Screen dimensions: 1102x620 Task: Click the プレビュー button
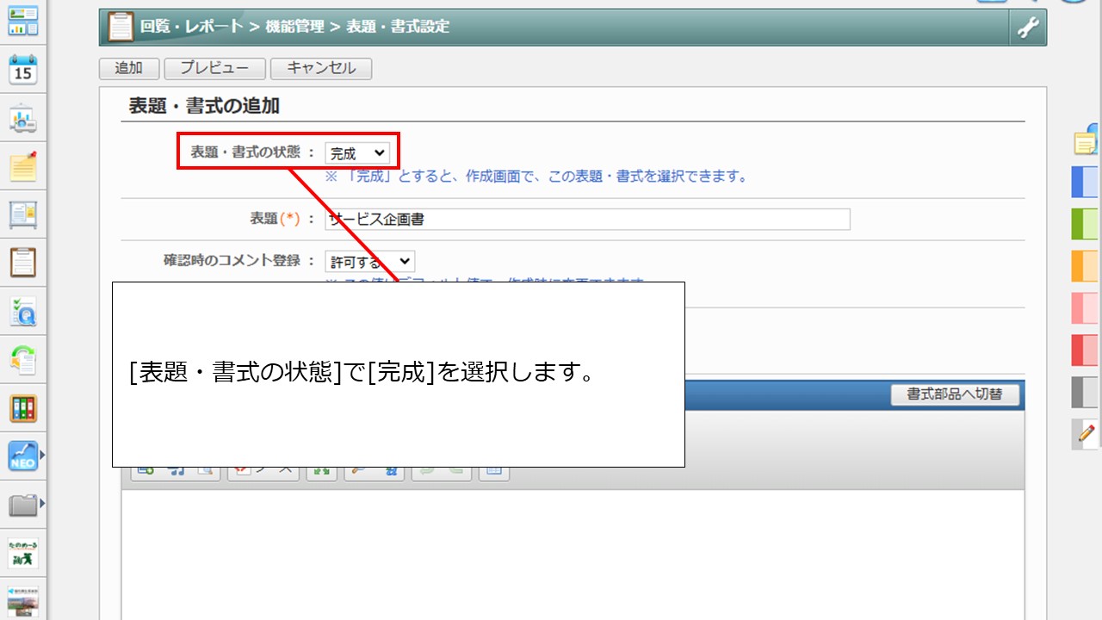tap(214, 68)
